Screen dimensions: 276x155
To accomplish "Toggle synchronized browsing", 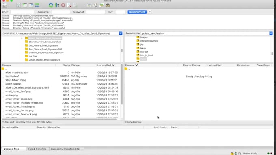I will (101, 5).
